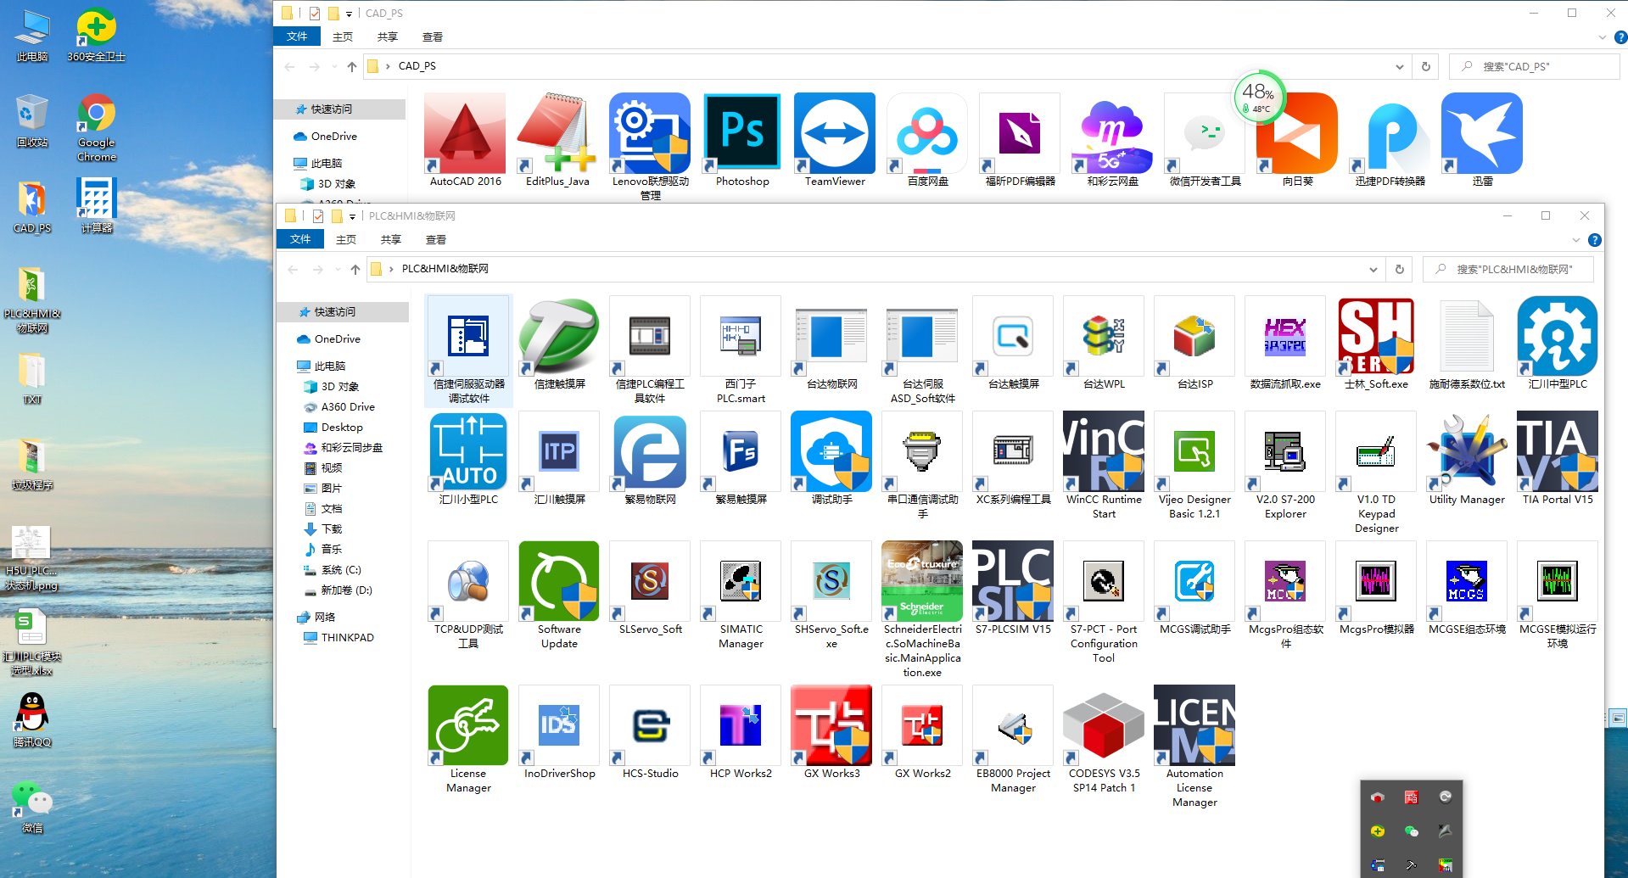Select the Vijeo Designer Basic icon
This screenshot has width=1628, height=878.
tap(1194, 452)
